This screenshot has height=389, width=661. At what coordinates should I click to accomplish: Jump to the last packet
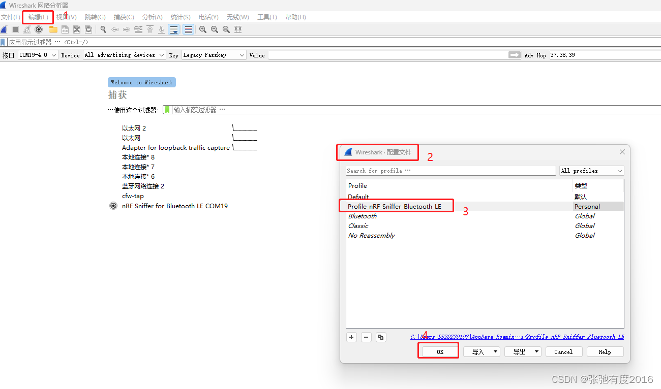tap(162, 29)
